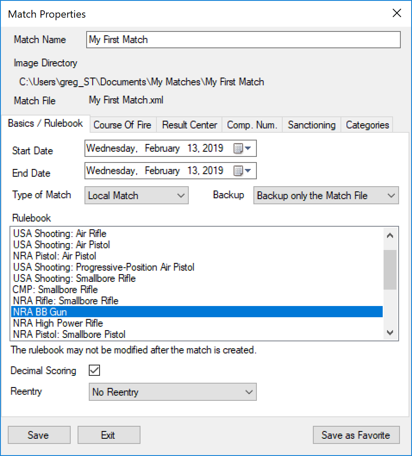Toggle the Decimal Scoring checkbox
Image resolution: width=412 pixels, height=456 pixels.
point(94,371)
